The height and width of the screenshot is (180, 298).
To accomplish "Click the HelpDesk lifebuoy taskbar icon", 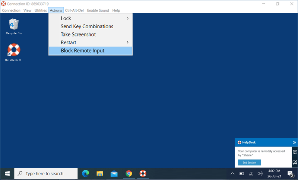I will coord(143,173).
